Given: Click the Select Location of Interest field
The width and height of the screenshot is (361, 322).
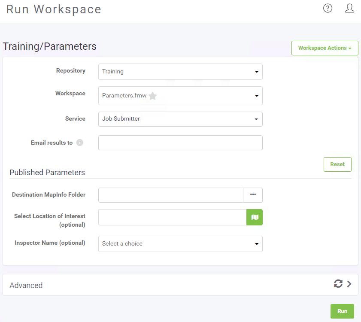Looking at the screenshot, I should pyautogui.click(x=173, y=217).
